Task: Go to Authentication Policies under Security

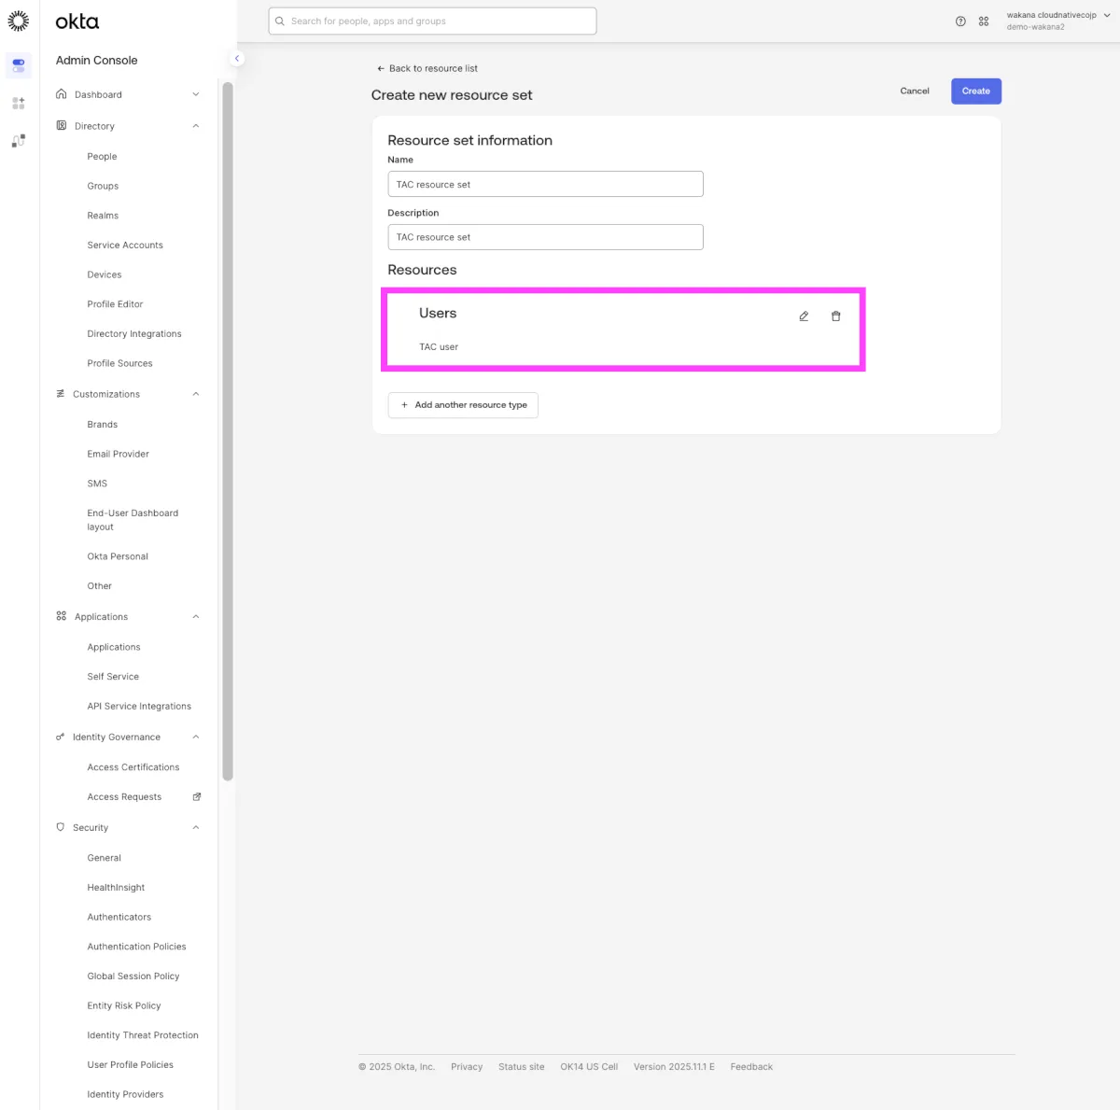Action: pyautogui.click(x=136, y=947)
